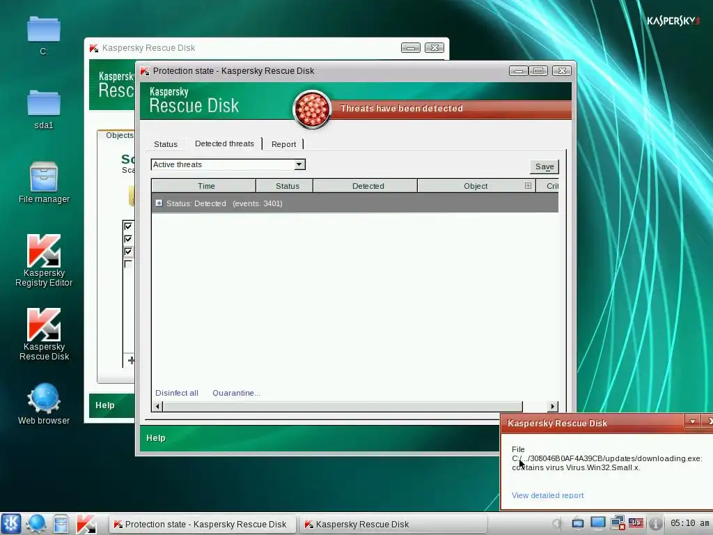This screenshot has height=535, width=713.
Task: Click the monitor display tray icon
Action: (598, 523)
